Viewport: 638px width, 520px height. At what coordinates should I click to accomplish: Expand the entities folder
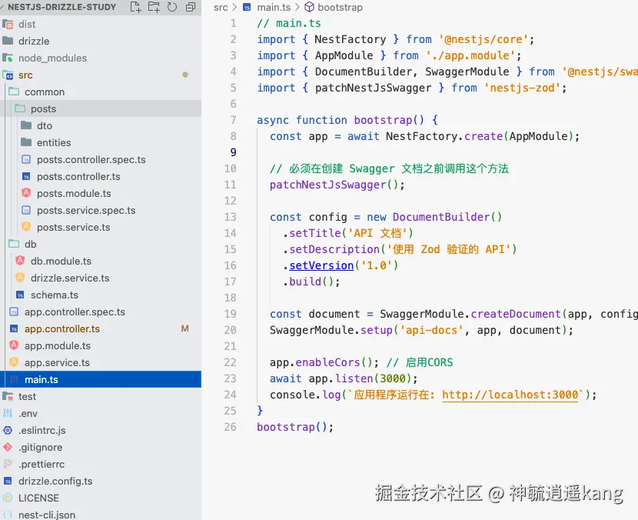pyautogui.click(x=101, y=142)
